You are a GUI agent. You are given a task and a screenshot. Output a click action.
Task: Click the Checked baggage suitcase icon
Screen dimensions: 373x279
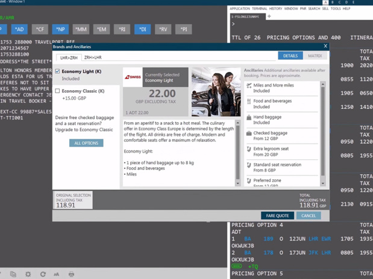pyautogui.click(x=249, y=133)
